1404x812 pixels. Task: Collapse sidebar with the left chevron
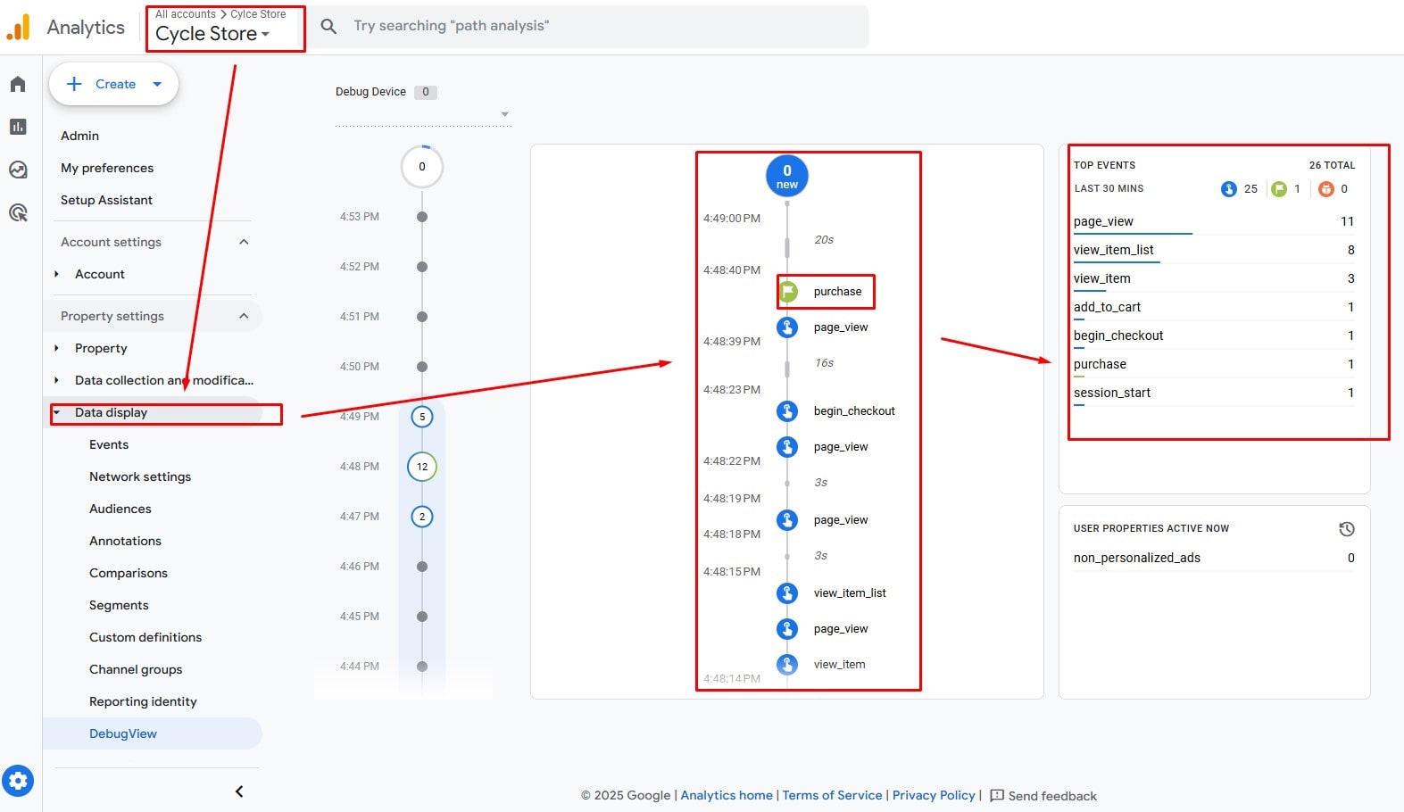click(239, 791)
